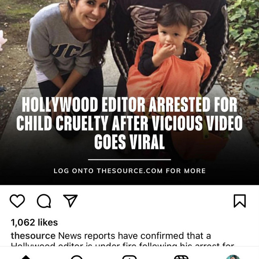Open thesource profile from caption username

coord(33,236)
